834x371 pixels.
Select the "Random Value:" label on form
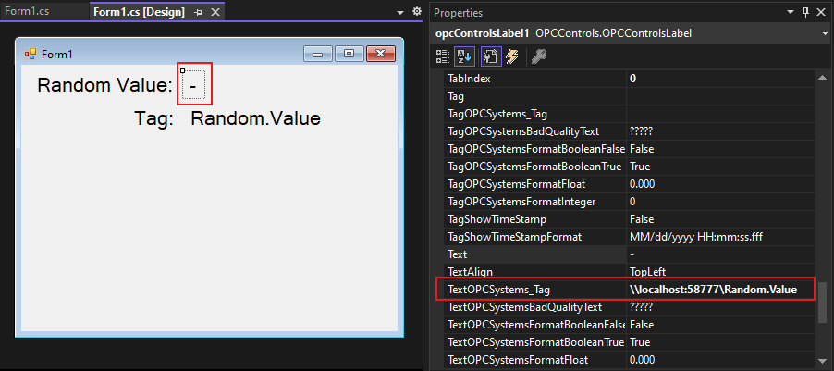pos(104,86)
